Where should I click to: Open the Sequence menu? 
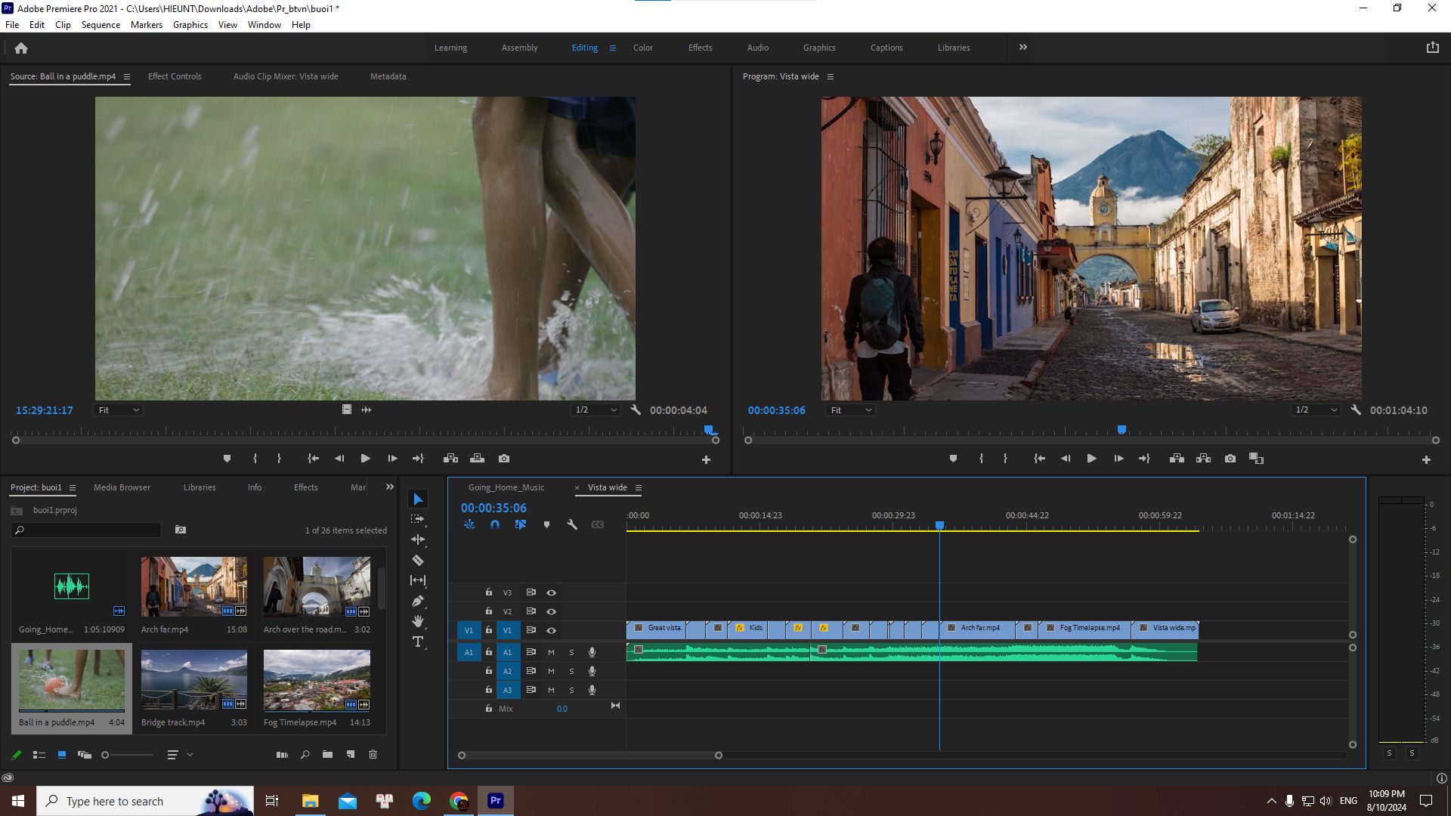(x=101, y=24)
